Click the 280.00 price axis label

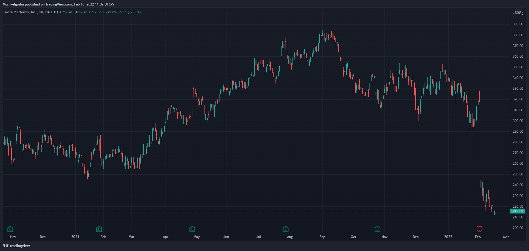(x=518, y=142)
